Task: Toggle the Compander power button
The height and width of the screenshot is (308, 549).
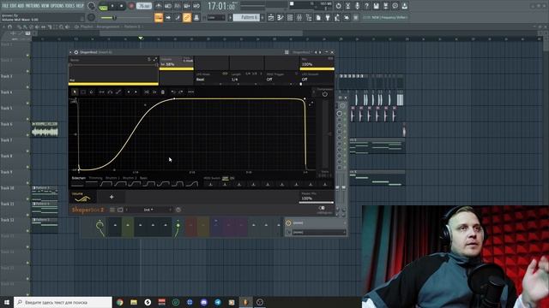Action: pyautogui.click(x=325, y=94)
